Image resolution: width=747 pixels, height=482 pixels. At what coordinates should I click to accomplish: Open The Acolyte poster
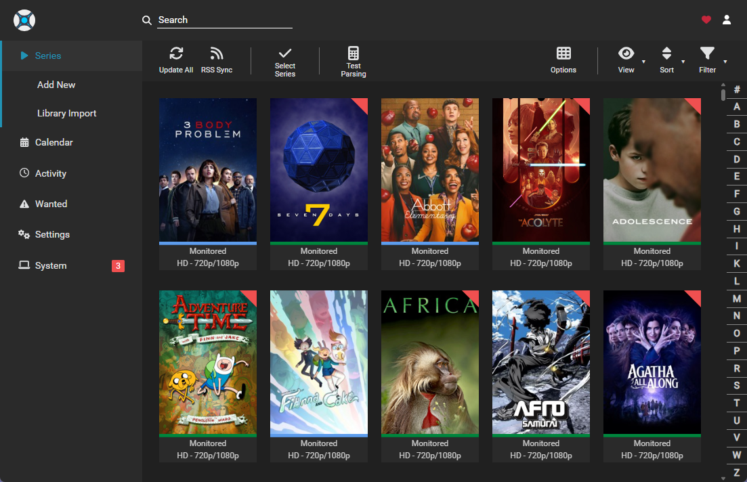(x=540, y=170)
